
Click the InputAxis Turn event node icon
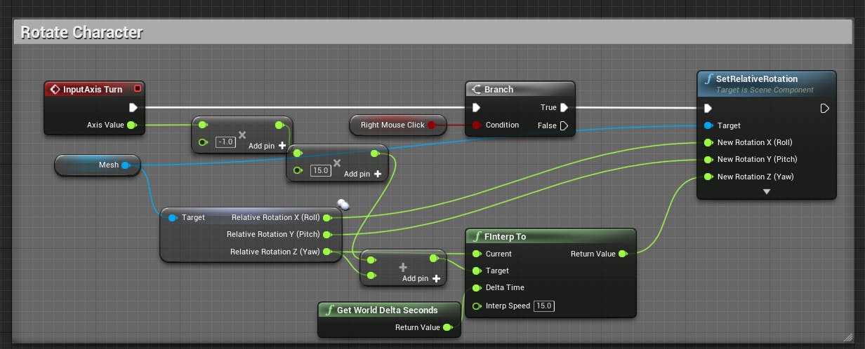pyautogui.click(x=55, y=89)
